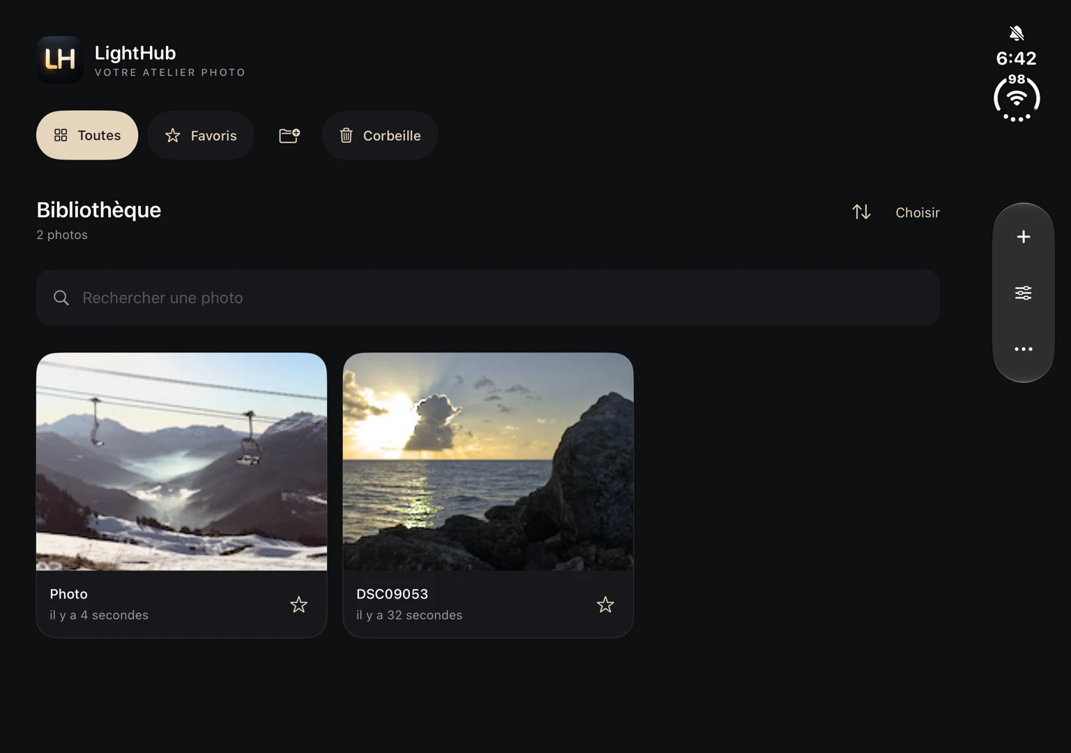Focus the Rechercher une photo search field

pyautogui.click(x=488, y=297)
